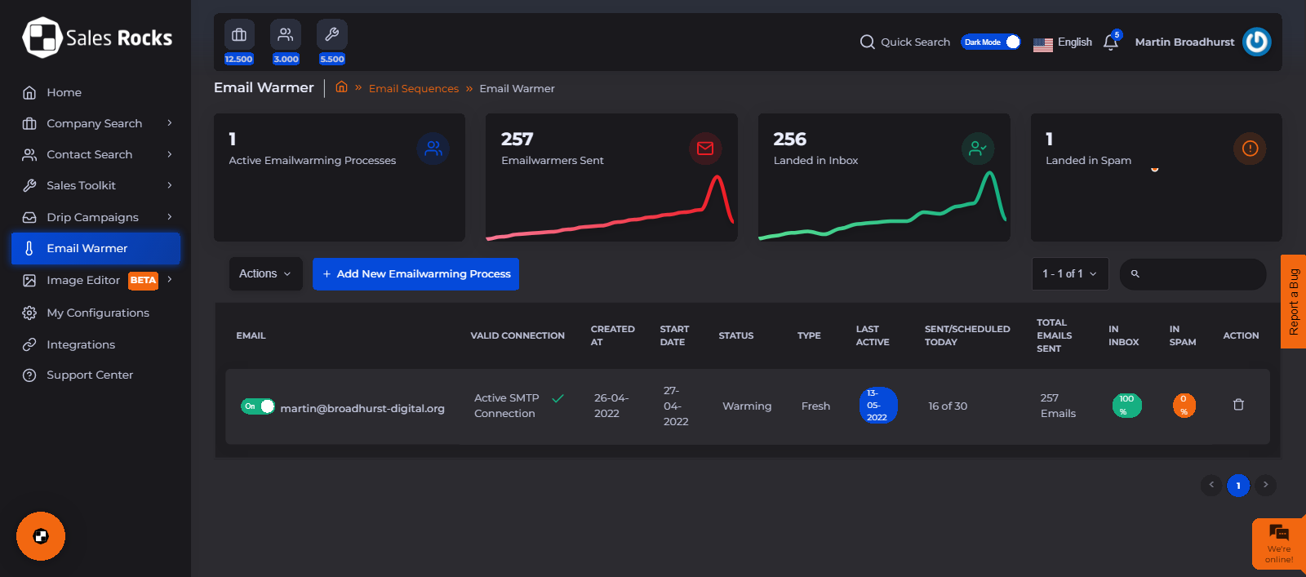1306x577 pixels.
Task: Toggle Dark Mode switch
Action: 990,42
